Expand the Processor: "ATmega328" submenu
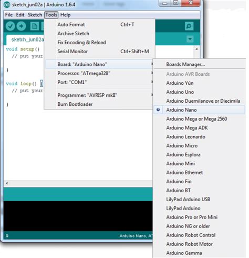249x258 pixels. [x=99, y=73]
